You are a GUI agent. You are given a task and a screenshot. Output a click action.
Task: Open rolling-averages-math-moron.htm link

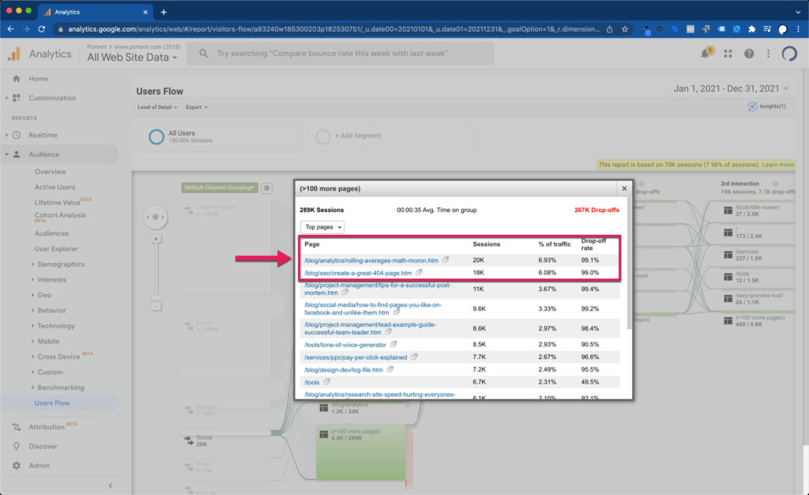(371, 260)
